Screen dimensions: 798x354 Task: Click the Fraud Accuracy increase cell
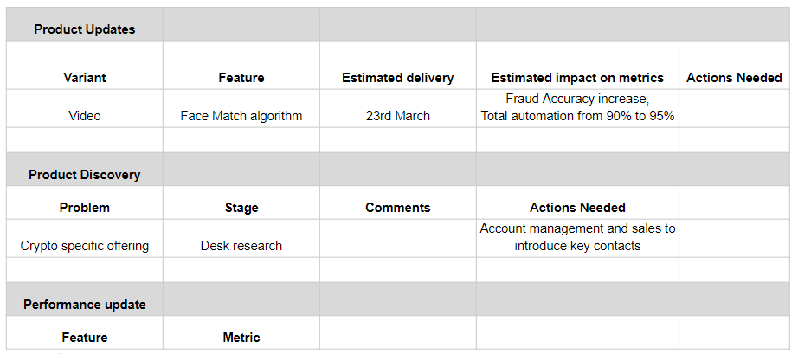click(577, 107)
